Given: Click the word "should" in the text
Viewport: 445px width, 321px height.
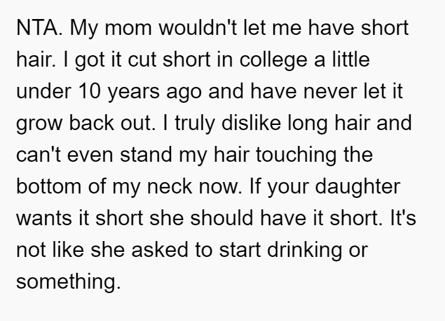Looking at the screenshot, I should [x=221, y=218].
